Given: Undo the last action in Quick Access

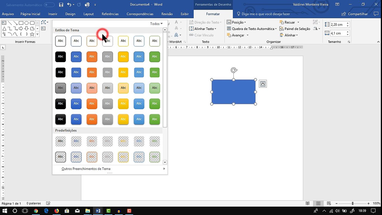Looking at the screenshot, I should (69, 4).
